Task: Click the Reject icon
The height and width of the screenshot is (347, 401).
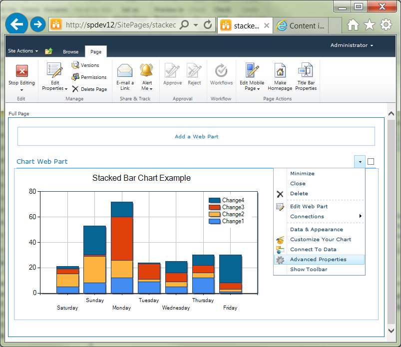Action: point(194,70)
